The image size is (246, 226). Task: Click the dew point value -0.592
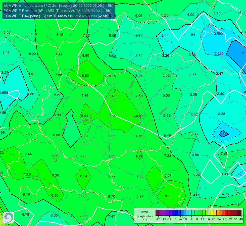point(218,34)
